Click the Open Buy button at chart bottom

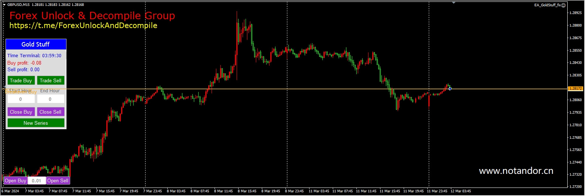click(x=16, y=180)
